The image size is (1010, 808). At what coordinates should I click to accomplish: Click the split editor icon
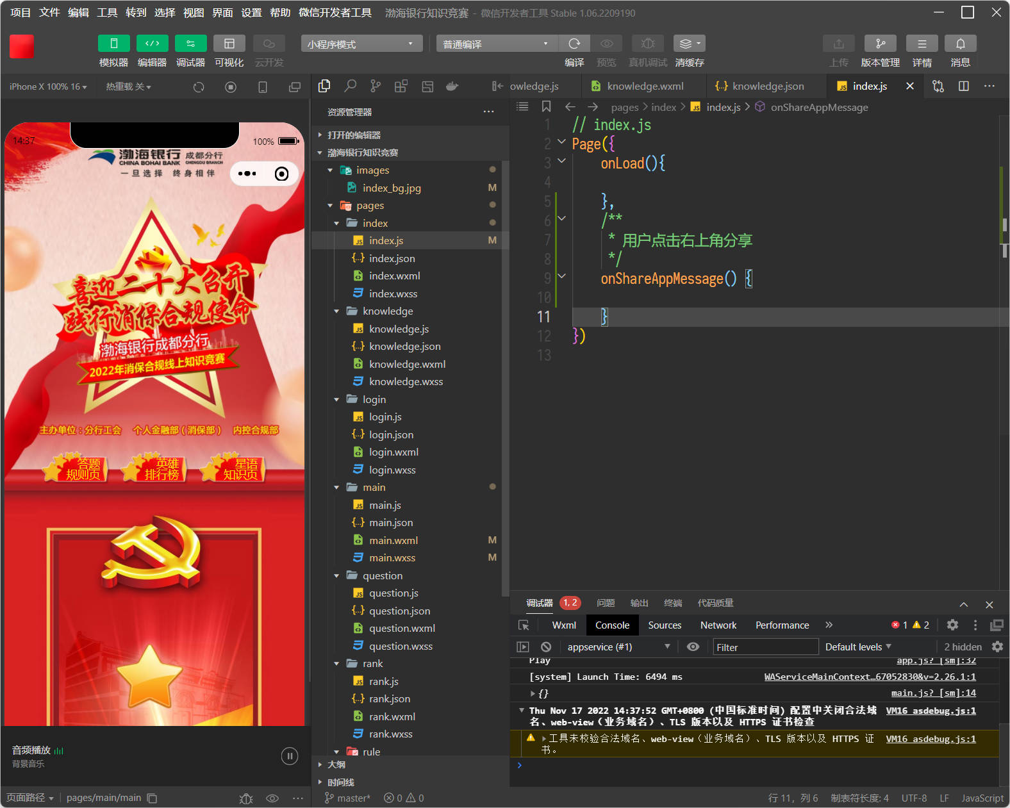[x=963, y=86]
